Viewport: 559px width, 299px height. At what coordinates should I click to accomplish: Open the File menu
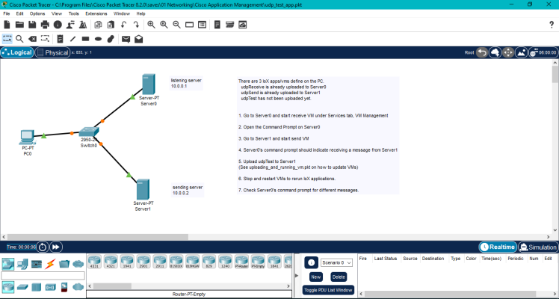coord(7,13)
